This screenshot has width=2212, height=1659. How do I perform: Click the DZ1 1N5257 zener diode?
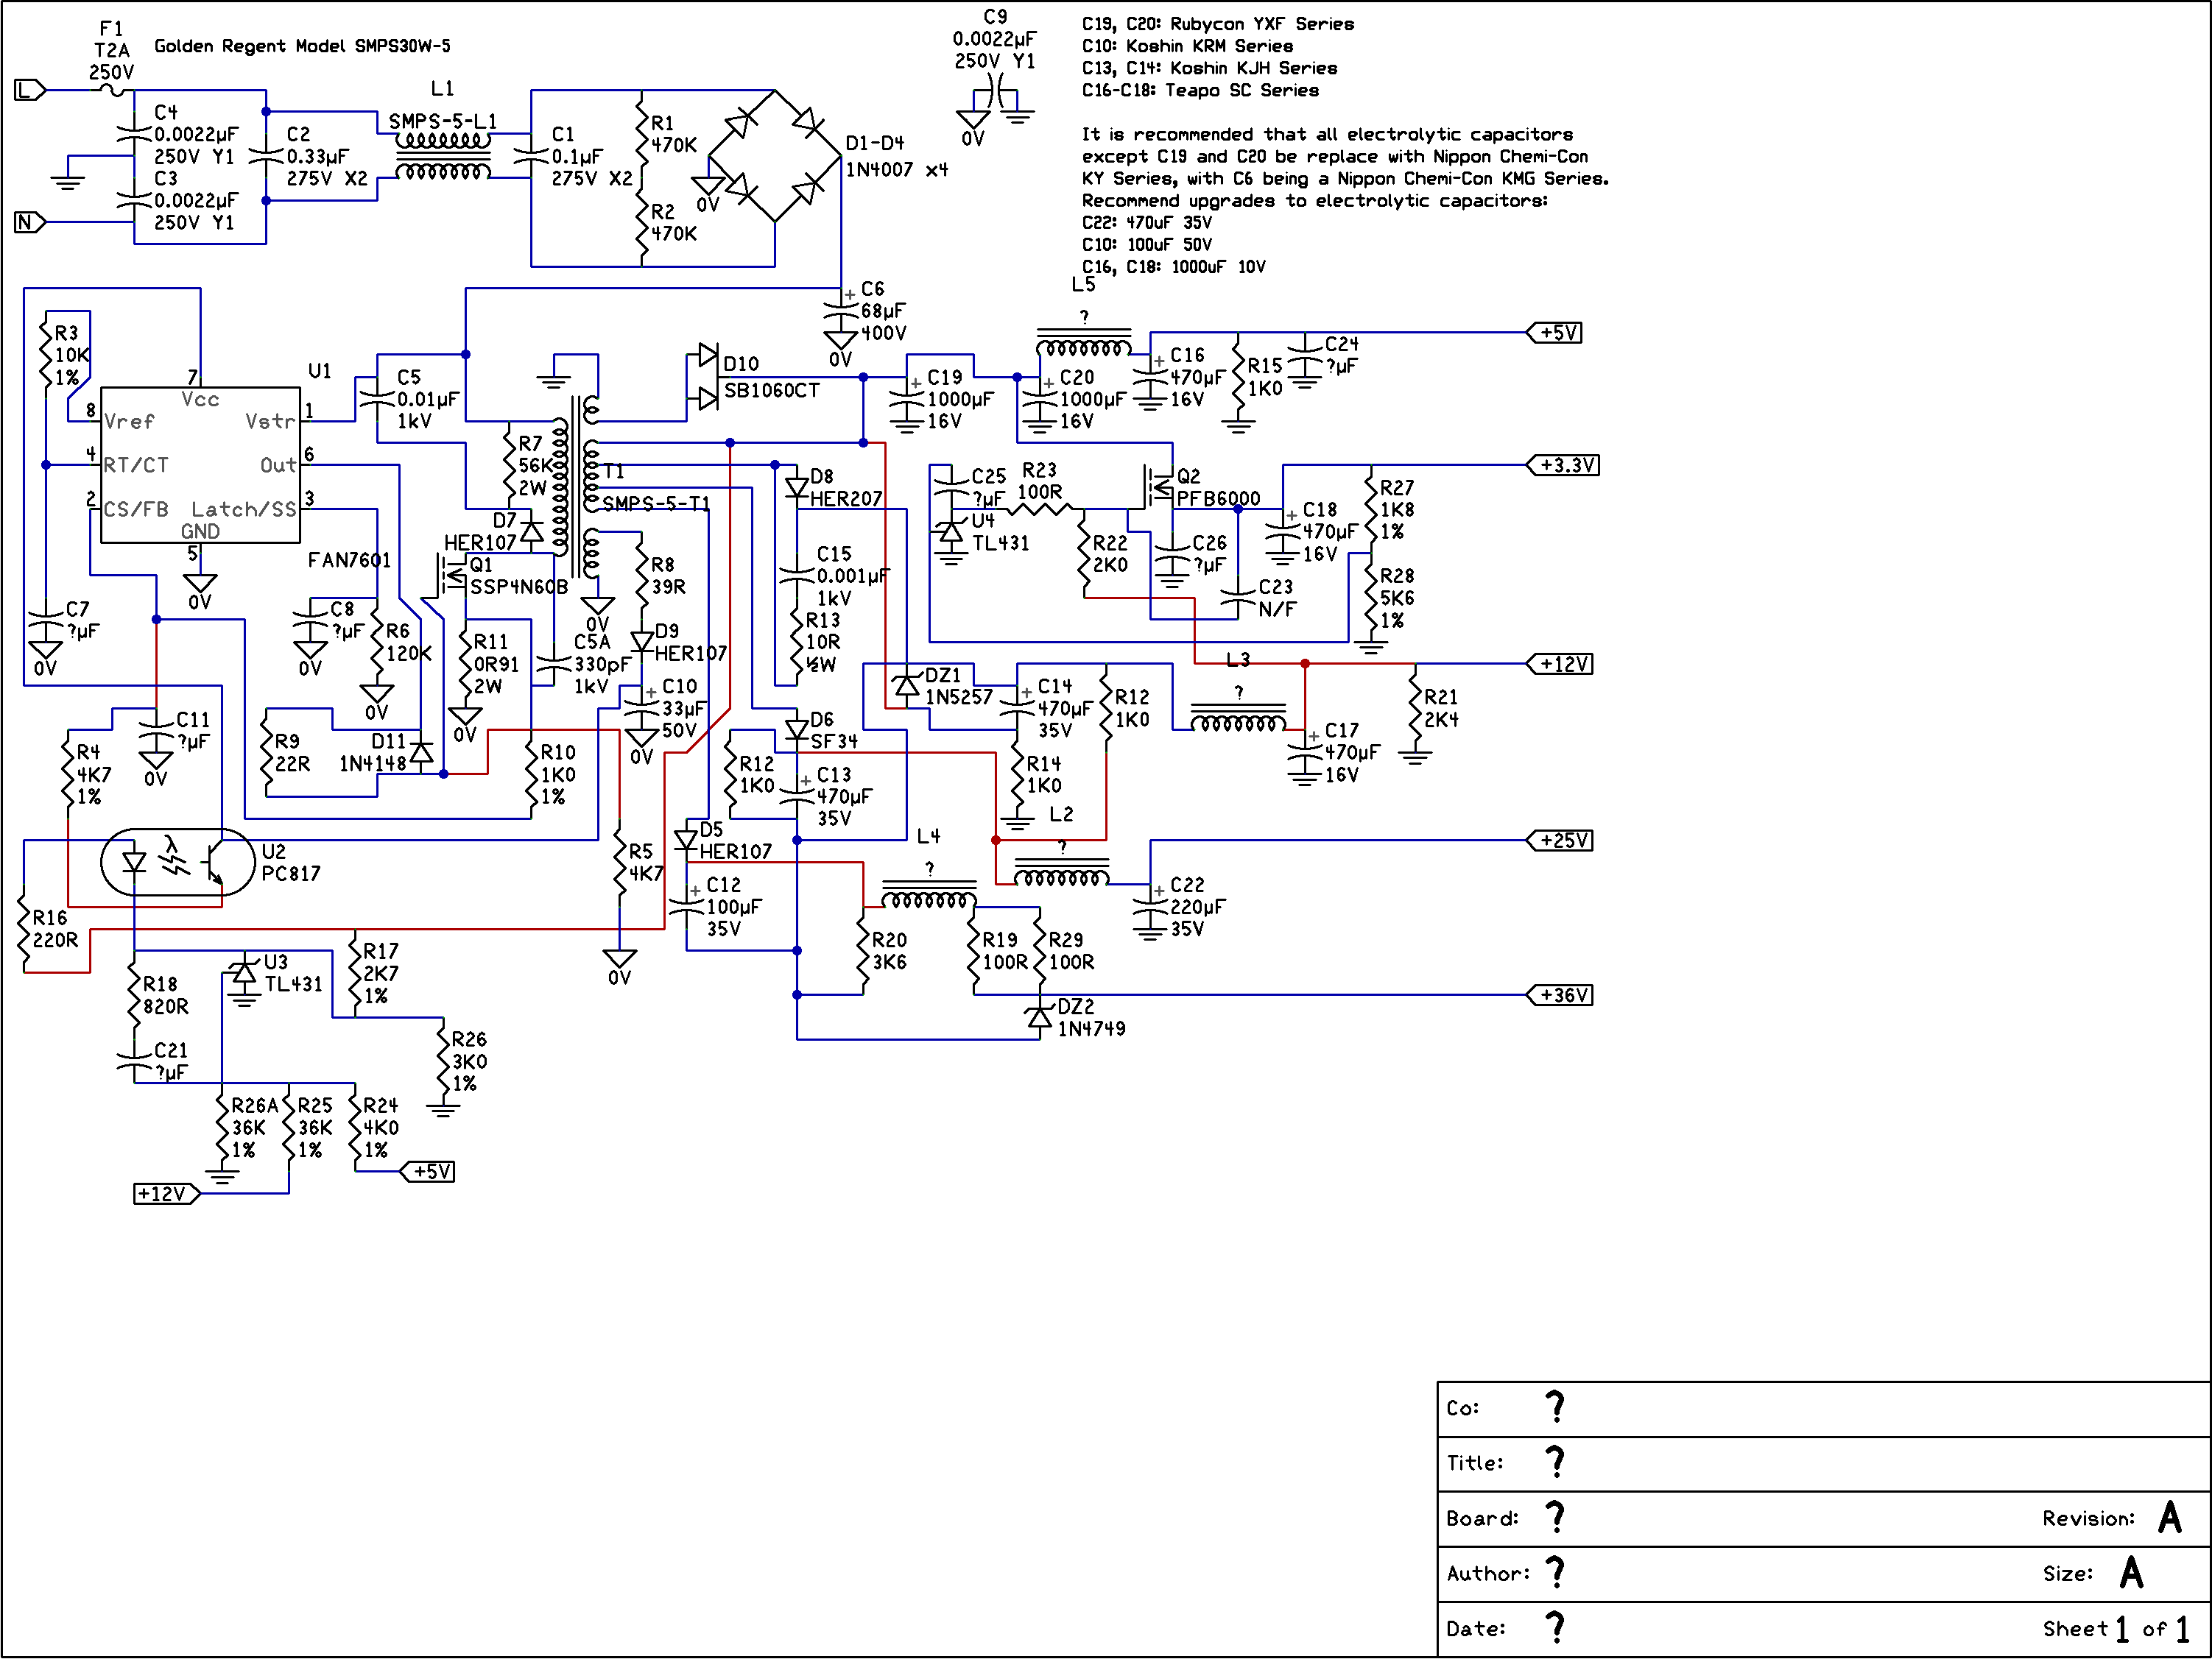[x=907, y=685]
